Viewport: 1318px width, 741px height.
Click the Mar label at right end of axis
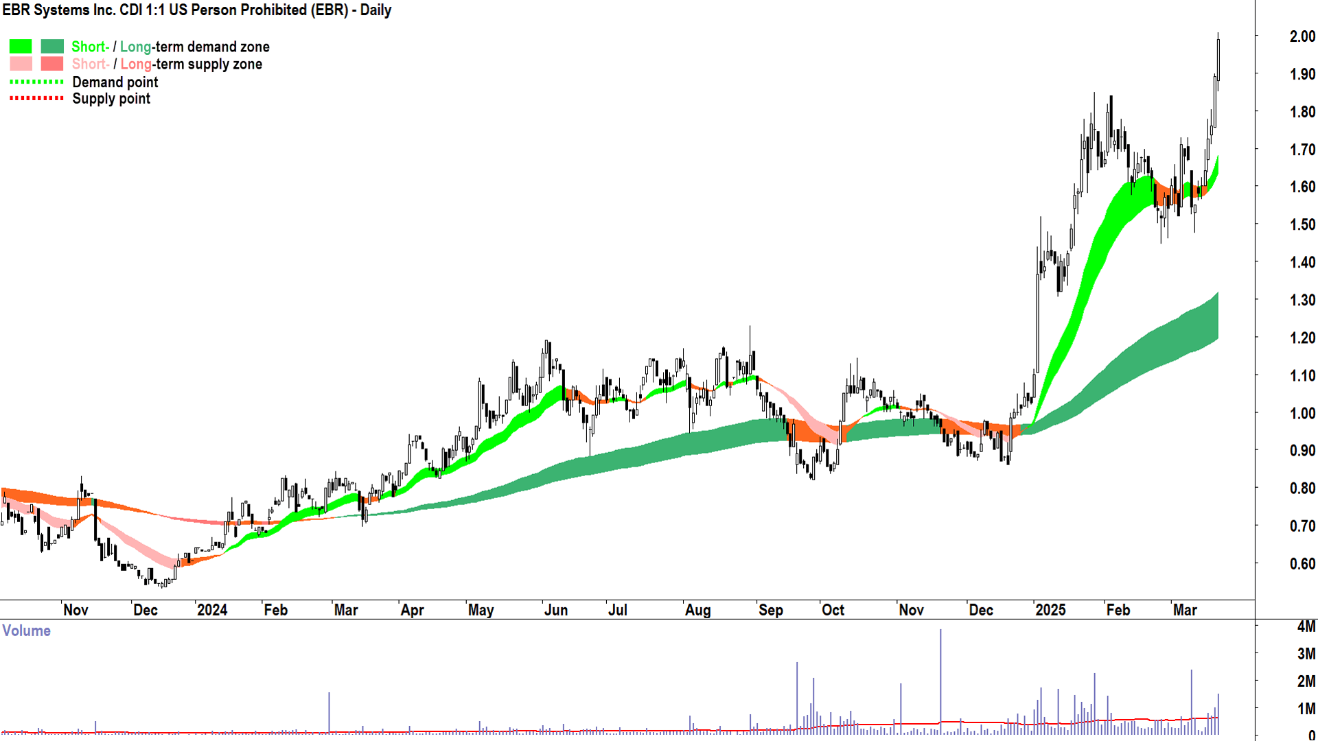click(x=1185, y=610)
